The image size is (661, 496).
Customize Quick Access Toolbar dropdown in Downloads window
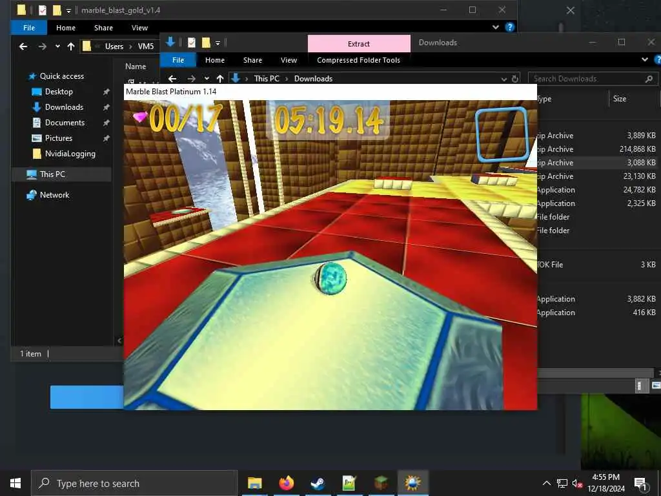(x=218, y=43)
